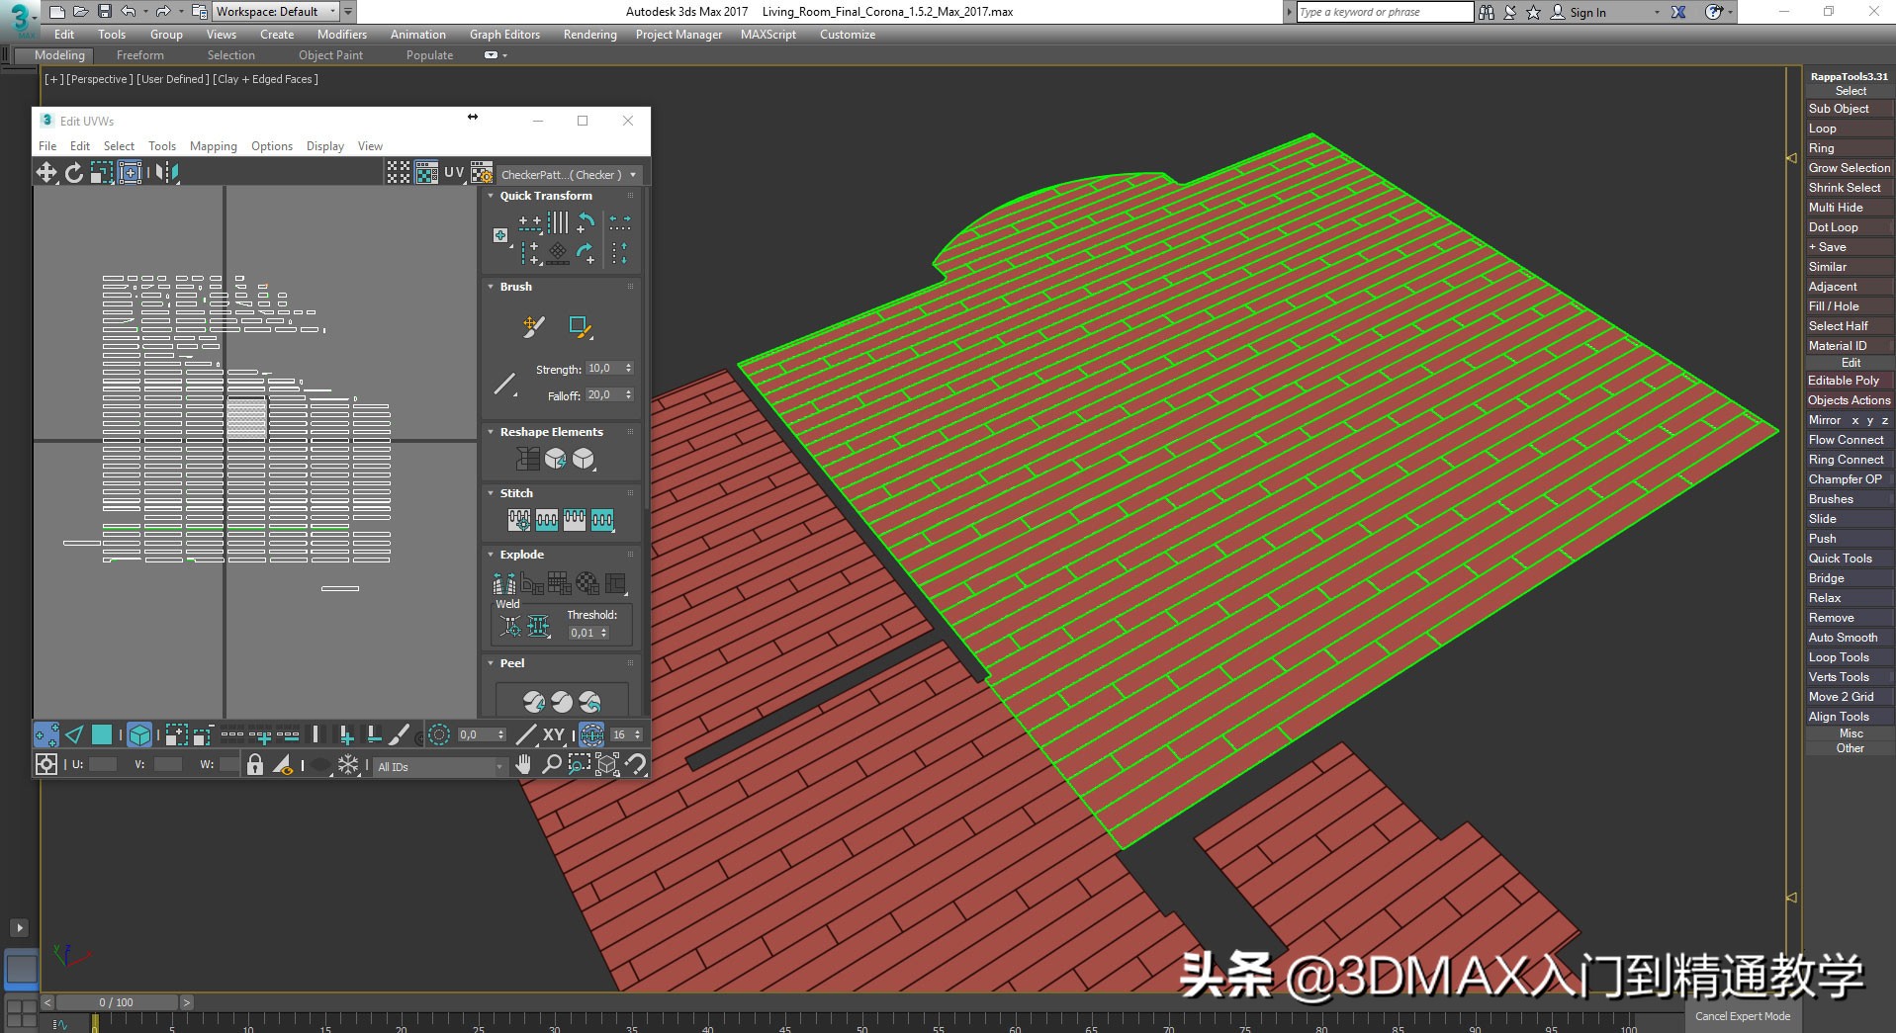This screenshot has width=1896, height=1033.
Task: Collapse the Quick Transform rollout
Action: (x=491, y=196)
